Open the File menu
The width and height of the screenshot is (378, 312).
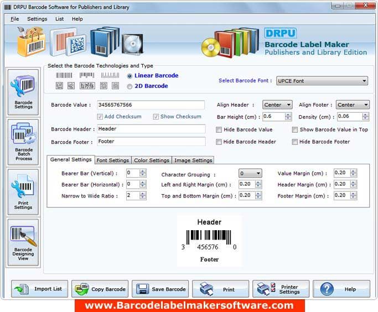[x=14, y=19]
